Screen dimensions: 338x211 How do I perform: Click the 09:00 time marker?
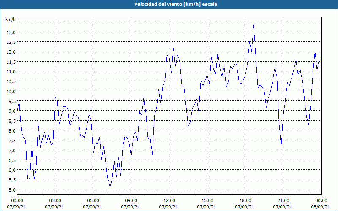pos(131,201)
